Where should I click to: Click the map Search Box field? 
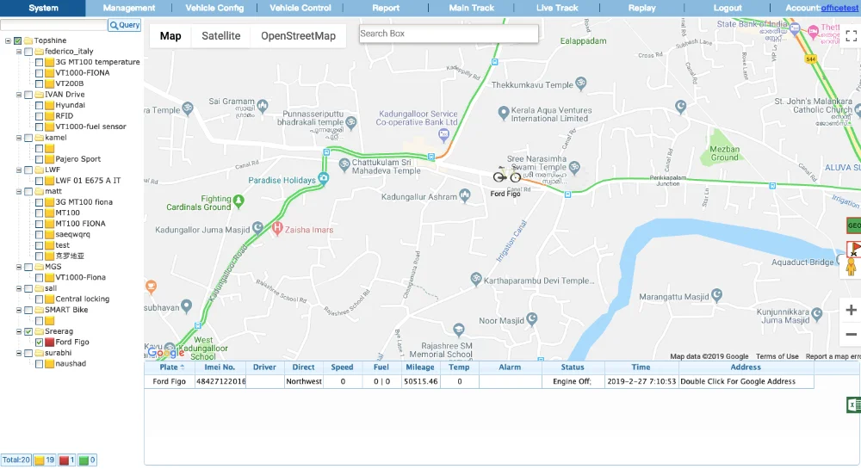coord(449,34)
